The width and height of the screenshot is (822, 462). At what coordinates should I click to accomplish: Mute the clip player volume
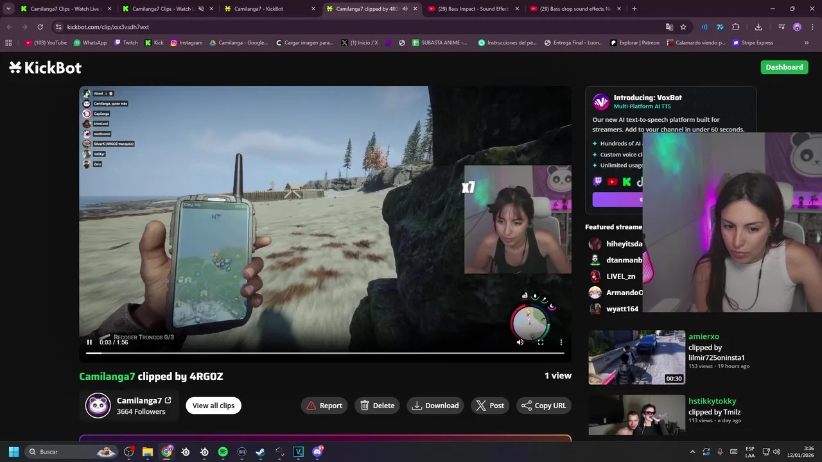(520, 342)
